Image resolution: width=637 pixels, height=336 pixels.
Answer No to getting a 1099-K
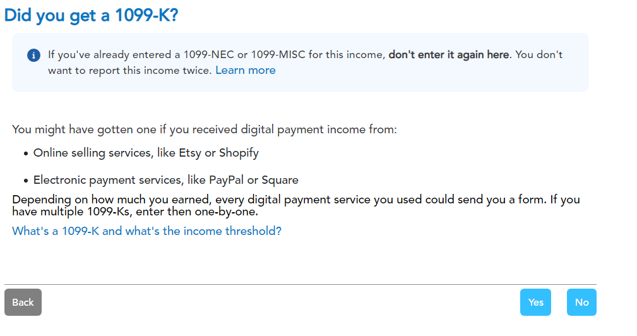point(581,303)
